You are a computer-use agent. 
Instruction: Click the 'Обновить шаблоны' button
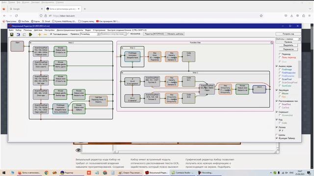pos(176,34)
